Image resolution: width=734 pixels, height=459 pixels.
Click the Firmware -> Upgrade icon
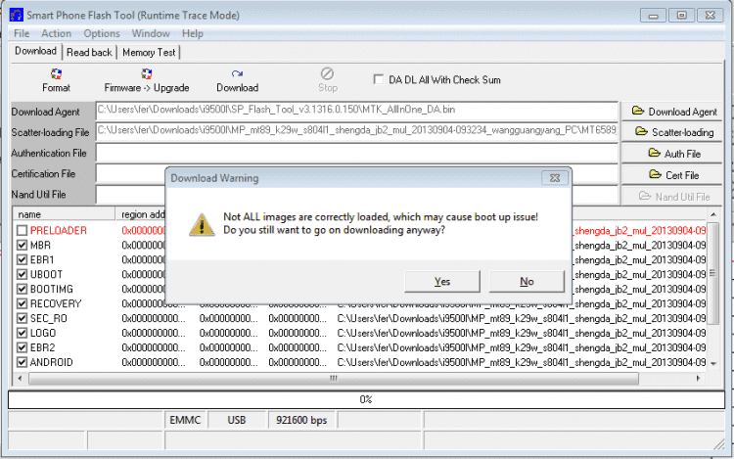pyautogui.click(x=147, y=73)
